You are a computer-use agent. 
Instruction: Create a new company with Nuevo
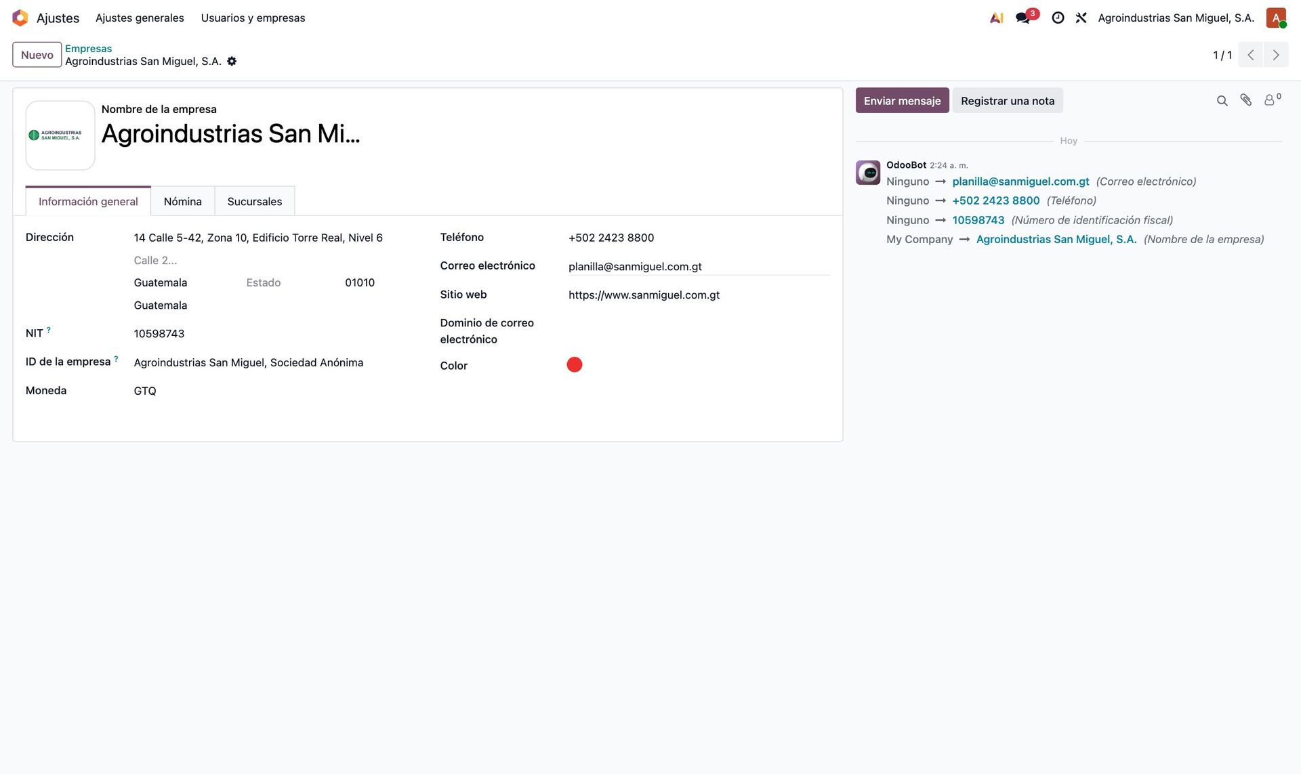(37, 55)
